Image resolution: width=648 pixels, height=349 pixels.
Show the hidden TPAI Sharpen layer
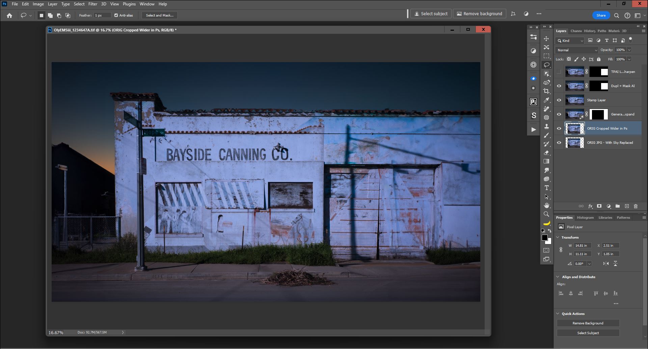(559, 72)
